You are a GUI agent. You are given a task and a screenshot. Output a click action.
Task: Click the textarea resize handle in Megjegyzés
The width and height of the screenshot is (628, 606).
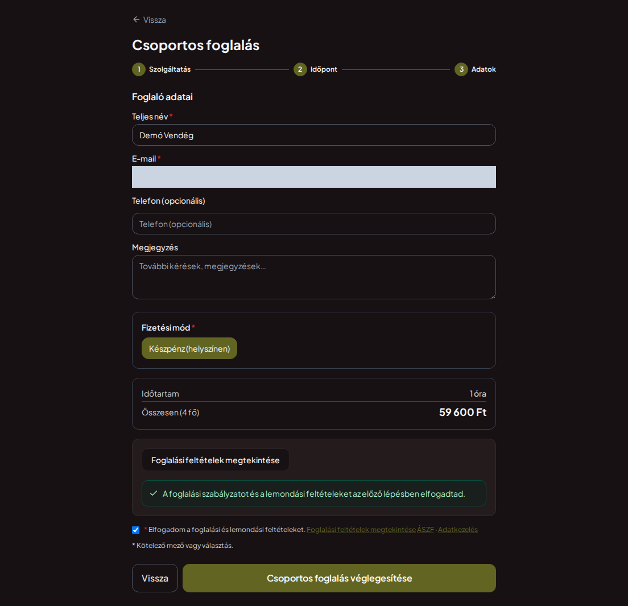493,296
